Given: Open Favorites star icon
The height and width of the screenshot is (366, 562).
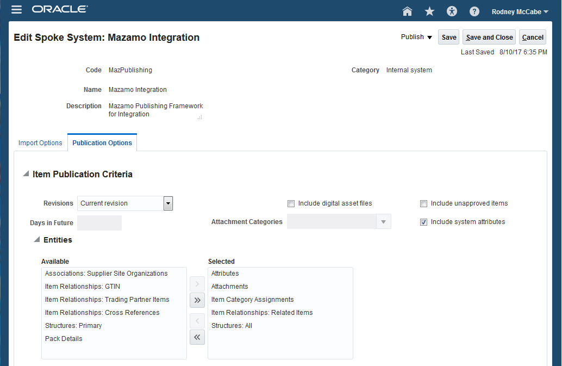Looking at the screenshot, I should [x=429, y=11].
